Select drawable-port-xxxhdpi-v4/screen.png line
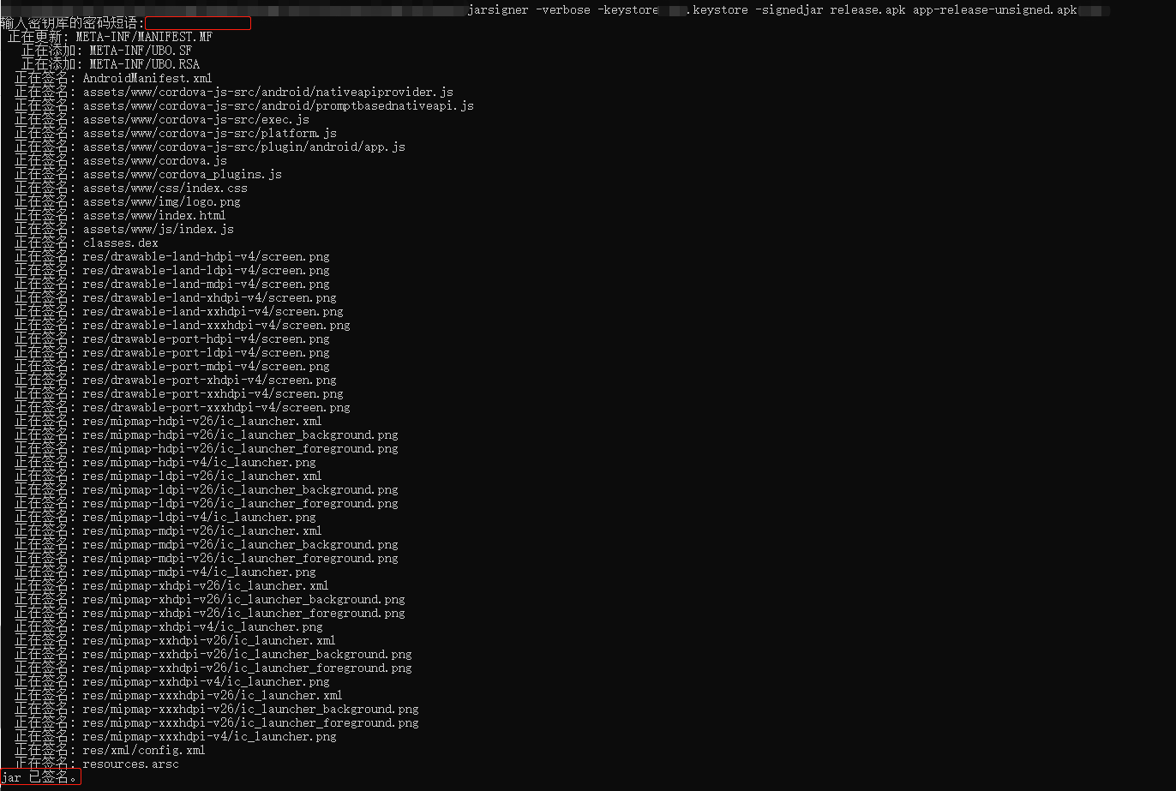The height and width of the screenshot is (791, 1176). point(182,407)
